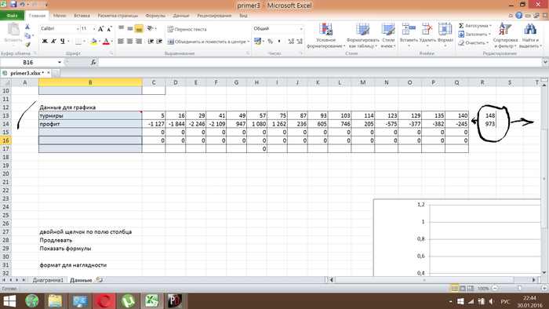549x309 pixels.
Task: Open the Диаграмма1 sheet tab
Action: coord(48,280)
